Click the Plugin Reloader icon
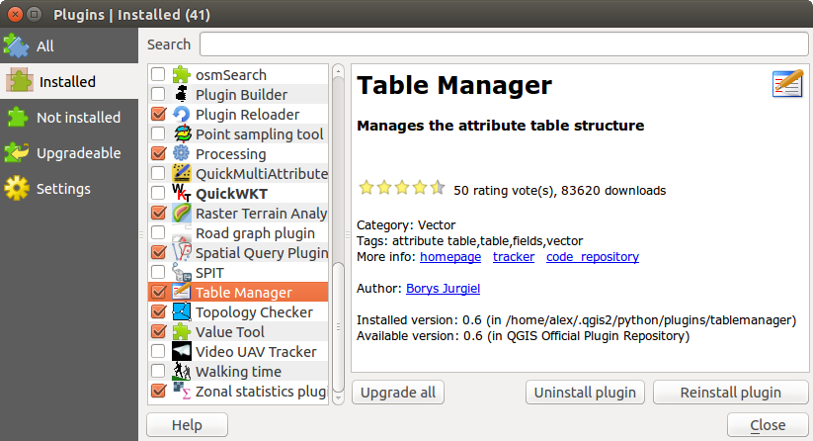 tap(181, 115)
